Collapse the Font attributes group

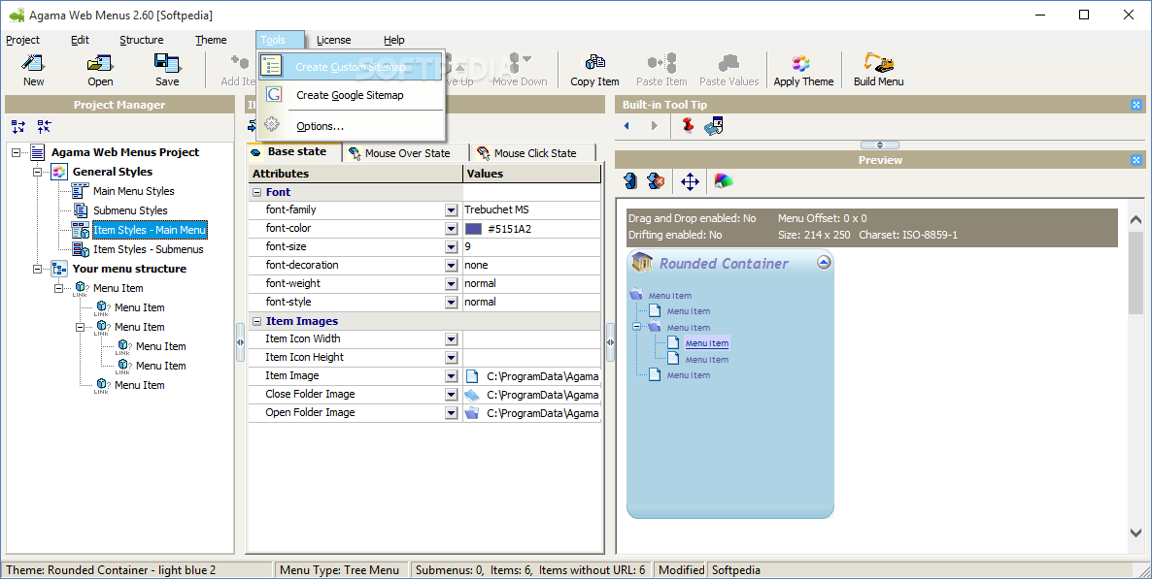pyautogui.click(x=257, y=192)
